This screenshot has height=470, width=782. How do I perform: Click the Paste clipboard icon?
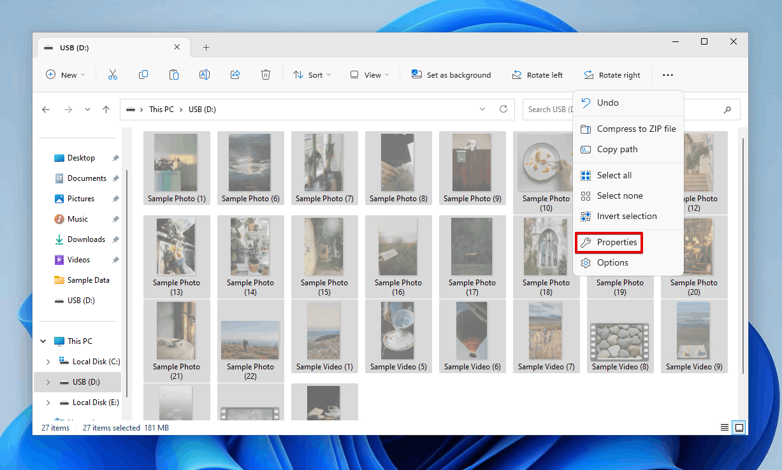point(174,75)
